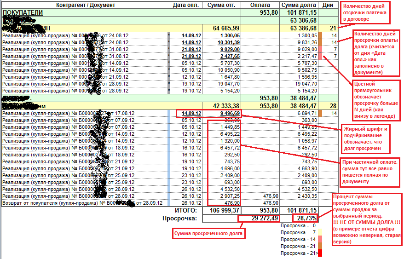Select the 42 333,38 subtotal cell
This screenshot has height=259, width=404.
point(225,105)
